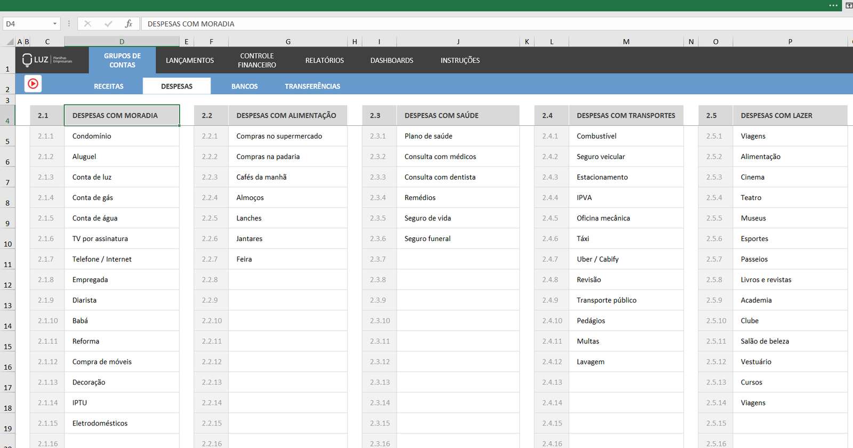Click the Seguro funeral cell
Image resolution: width=853 pixels, height=448 pixels.
tap(458, 238)
